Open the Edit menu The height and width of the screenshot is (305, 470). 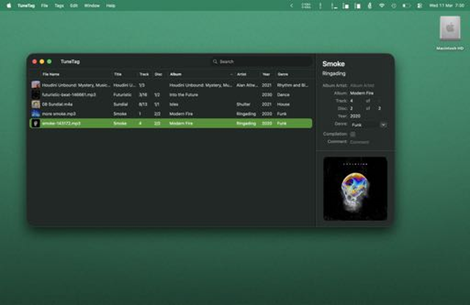(x=73, y=5)
